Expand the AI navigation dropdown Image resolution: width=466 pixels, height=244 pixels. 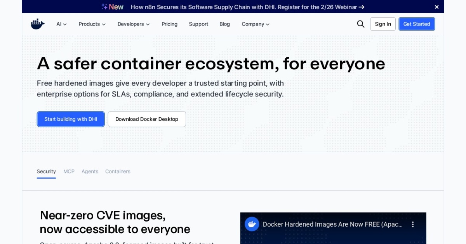click(x=61, y=24)
